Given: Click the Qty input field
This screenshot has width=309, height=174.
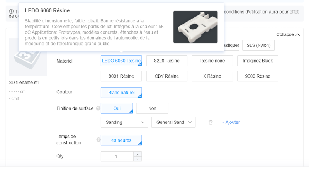Looking at the screenshot, I should pos(117,156).
